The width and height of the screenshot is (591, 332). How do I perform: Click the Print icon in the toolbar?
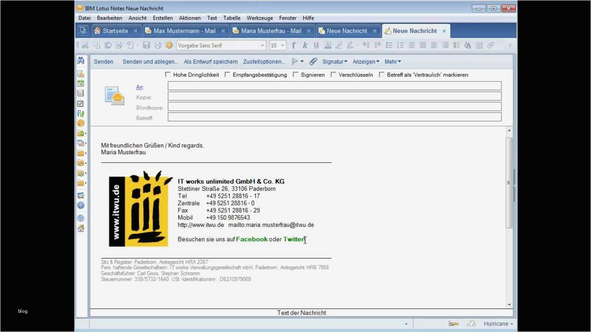157,45
